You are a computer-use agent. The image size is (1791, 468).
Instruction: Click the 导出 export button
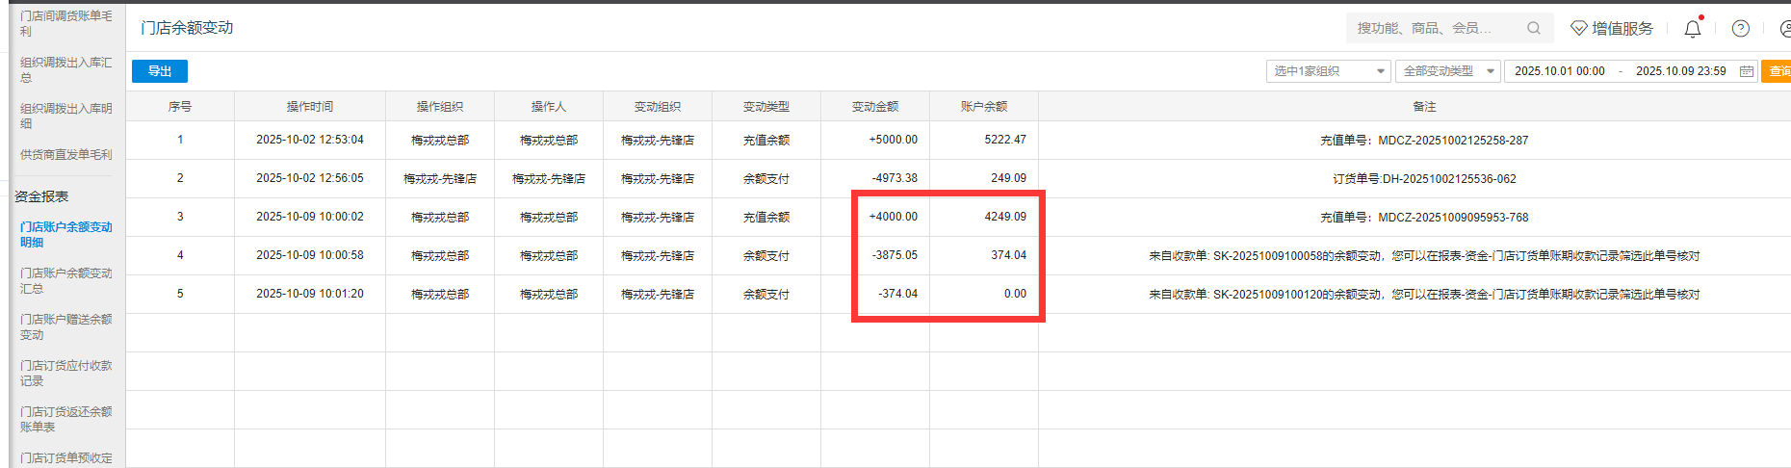pyautogui.click(x=160, y=71)
